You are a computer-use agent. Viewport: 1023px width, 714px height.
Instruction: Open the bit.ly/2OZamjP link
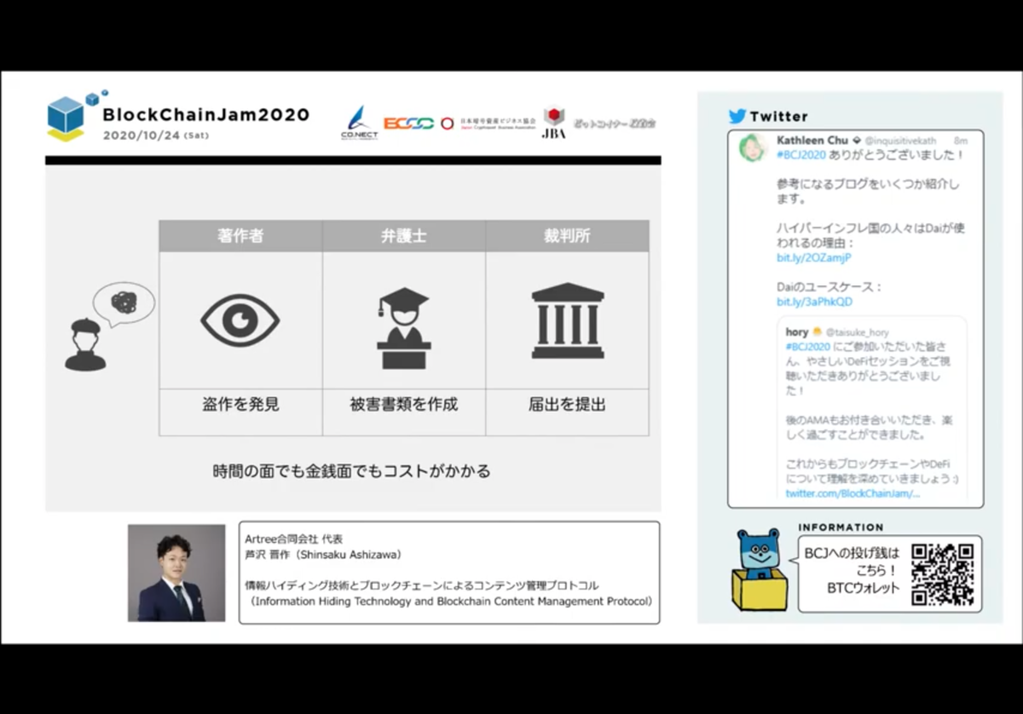click(813, 257)
